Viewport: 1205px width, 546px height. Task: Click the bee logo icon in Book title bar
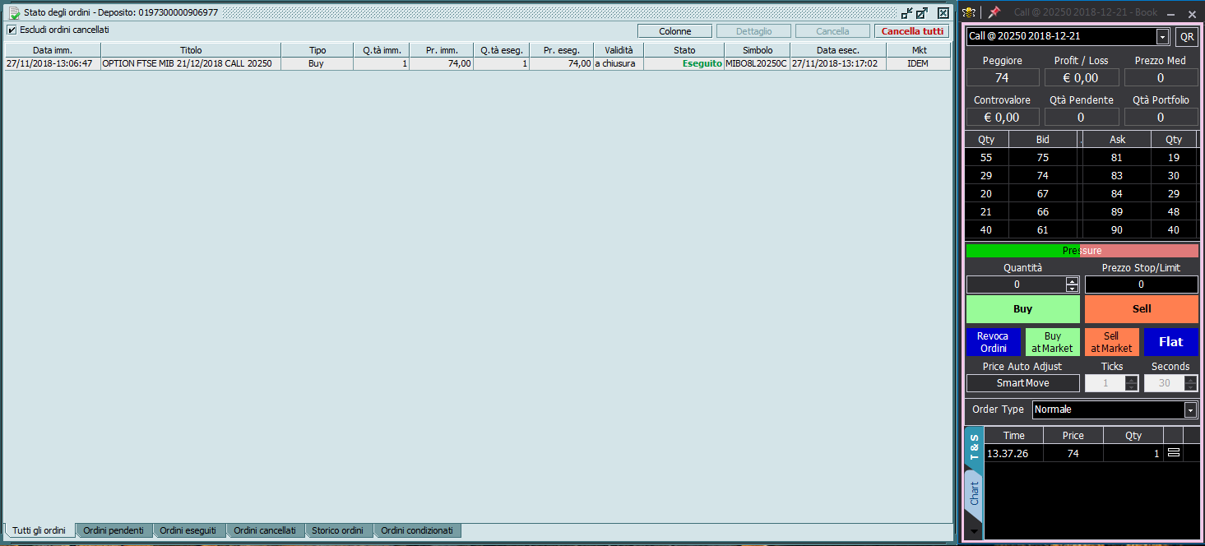point(970,12)
